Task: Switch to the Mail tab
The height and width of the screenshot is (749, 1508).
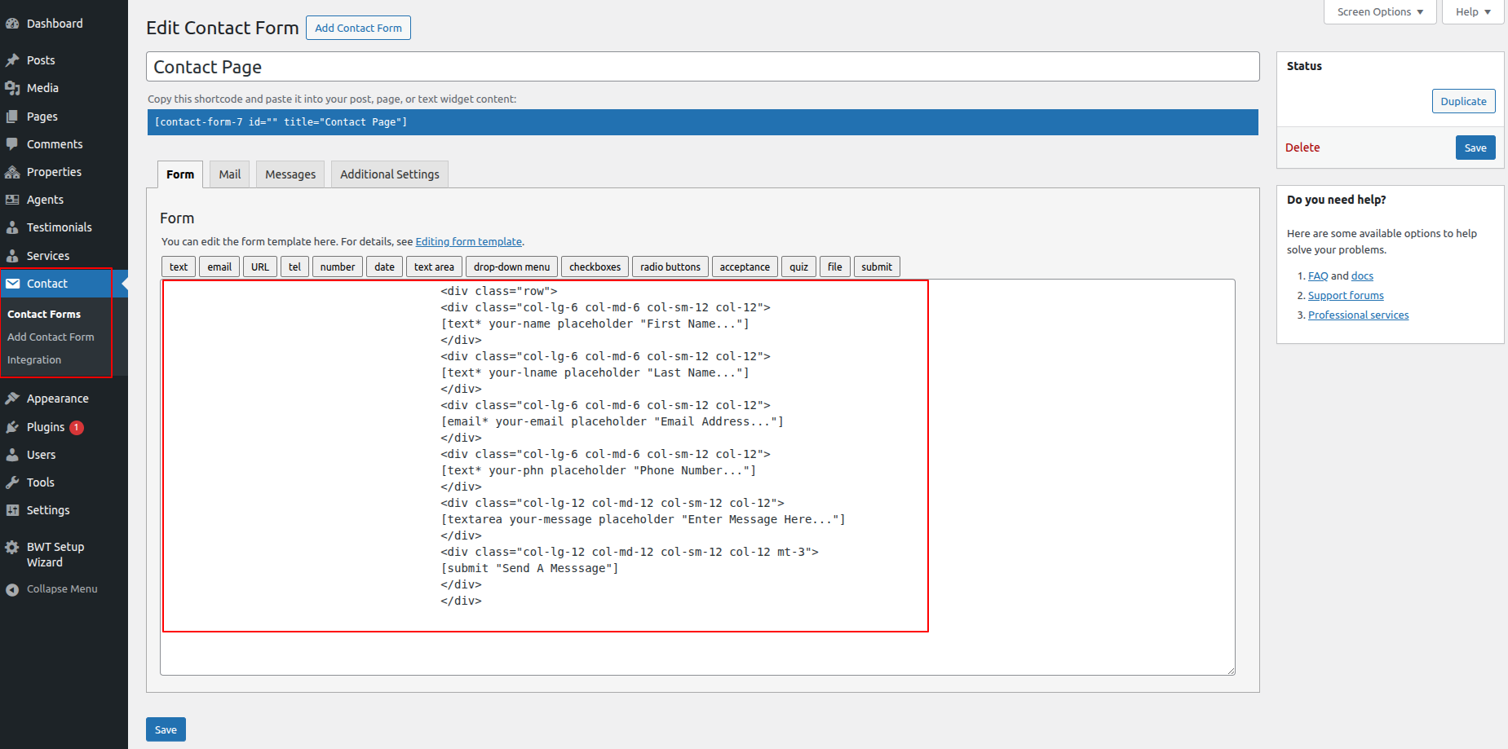Action: click(x=229, y=174)
